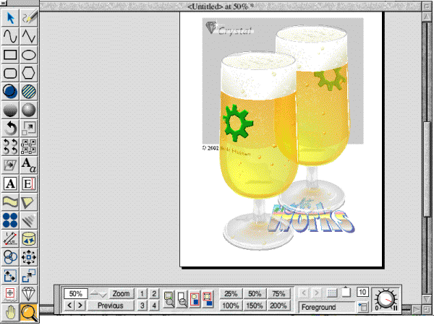Click the Previous zoom button
Viewport: 434px width, 325px height.
[x=111, y=305]
